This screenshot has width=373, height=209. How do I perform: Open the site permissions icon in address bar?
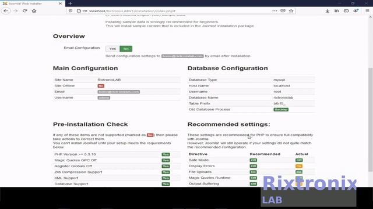point(85,11)
